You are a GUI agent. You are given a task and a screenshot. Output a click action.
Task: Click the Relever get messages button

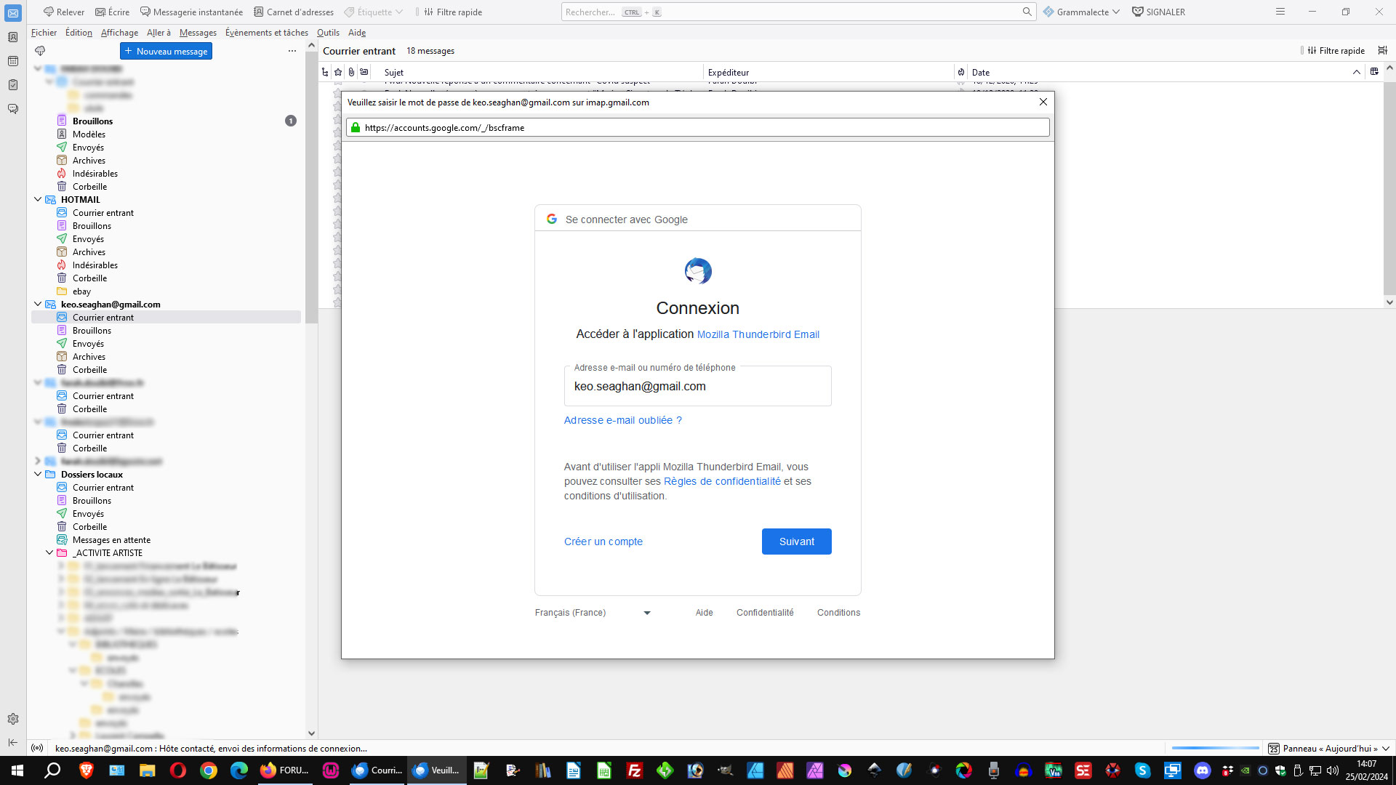[x=64, y=12]
